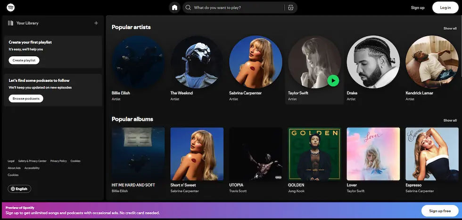Play Taylor Swift with green play button

333,80
